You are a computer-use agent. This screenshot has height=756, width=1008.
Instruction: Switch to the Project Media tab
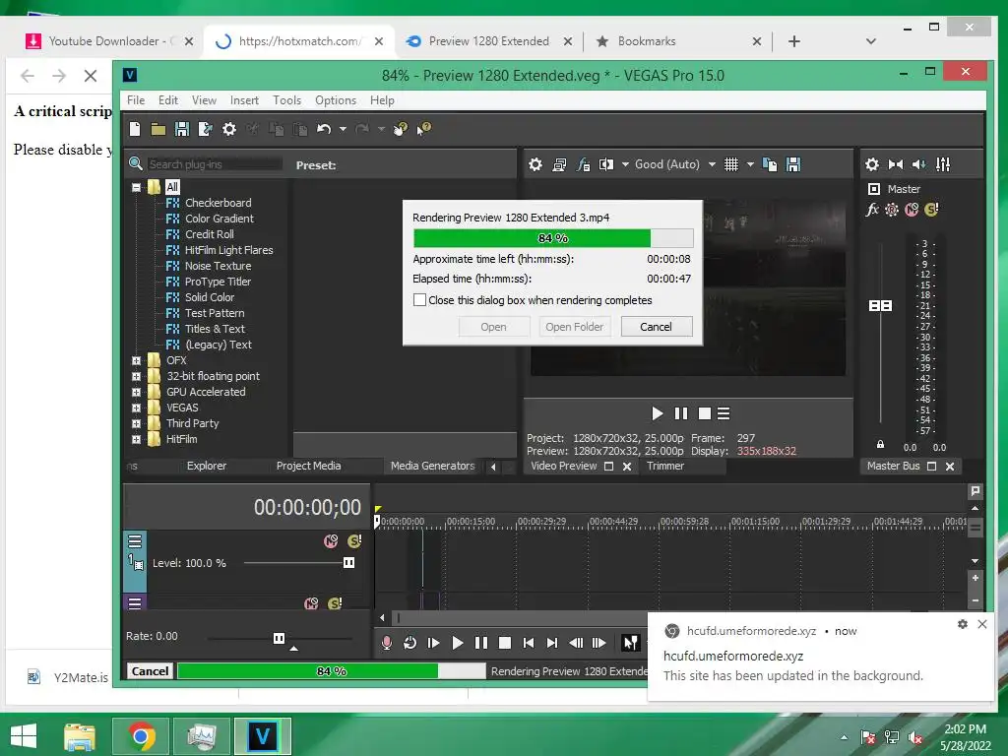[x=308, y=466]
